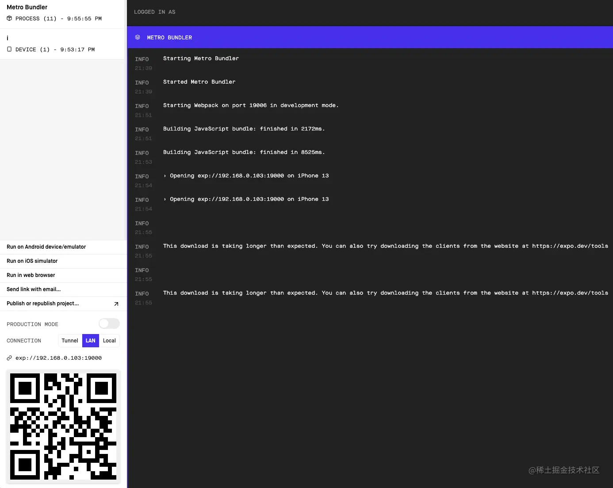
Task: Click the bundle finished in 8525ms line
Action: [x=244, y=152]
